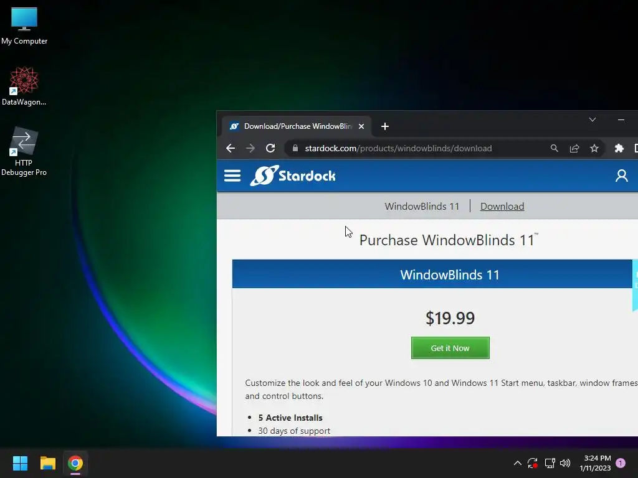Click the $19.99 price text

[450, 318]
